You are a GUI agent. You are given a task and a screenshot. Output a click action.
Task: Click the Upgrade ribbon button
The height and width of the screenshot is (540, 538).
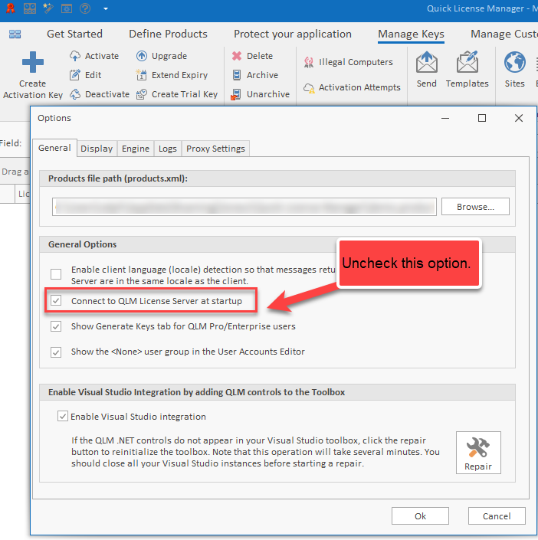(161, 56)
